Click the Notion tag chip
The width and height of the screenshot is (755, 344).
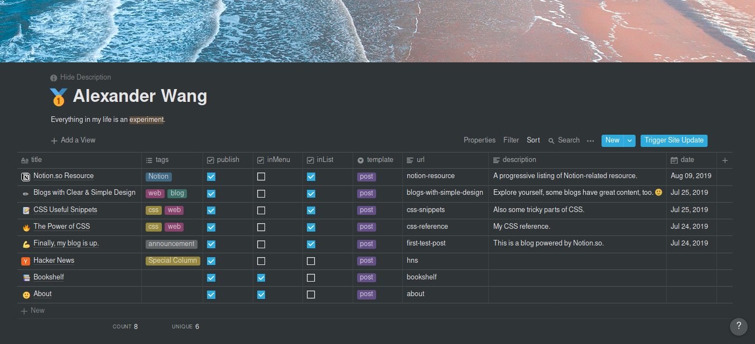[x=158, y=176]
